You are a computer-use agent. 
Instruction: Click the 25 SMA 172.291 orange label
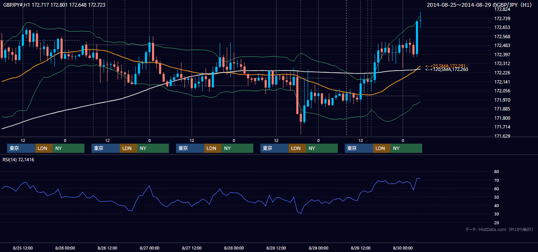coord(445,66)
